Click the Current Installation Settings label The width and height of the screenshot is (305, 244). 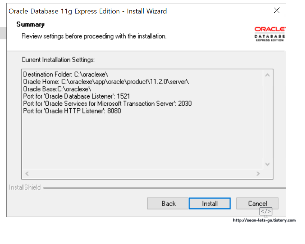pos(58,60)
